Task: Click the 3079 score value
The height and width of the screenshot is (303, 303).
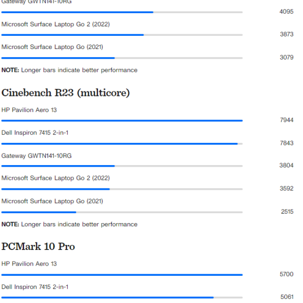Action: click(x=286, y=58)
